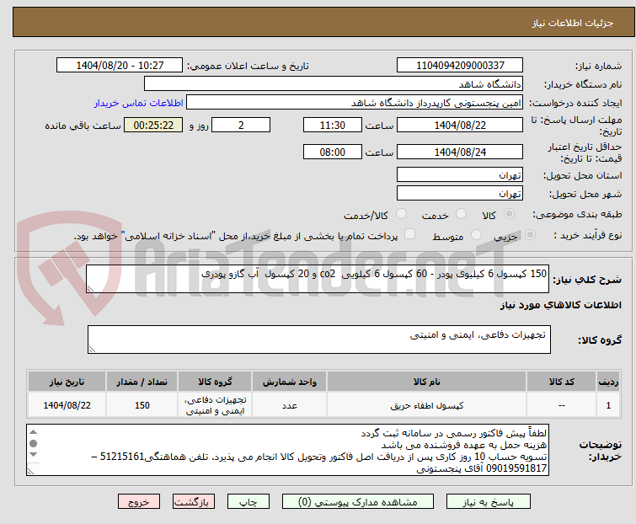Screen dimensions: 636x524
Task: Click the استان محل تحویل field تهران
Action: tap(460, 174)
